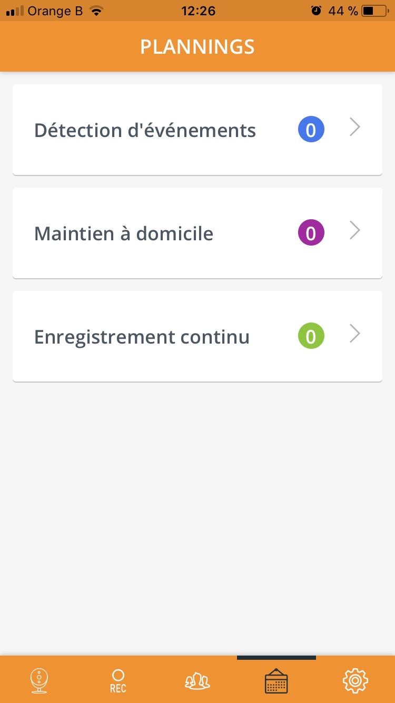Select the calendar plannings icon
Viewport: 395px width, 703px height.
point(276,681)
